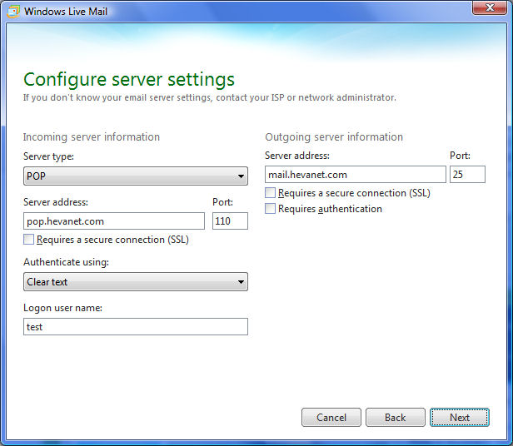Check Requires authentication for outgoing server
The height and width of the screenshot is (446, 513).
point(270,208)
